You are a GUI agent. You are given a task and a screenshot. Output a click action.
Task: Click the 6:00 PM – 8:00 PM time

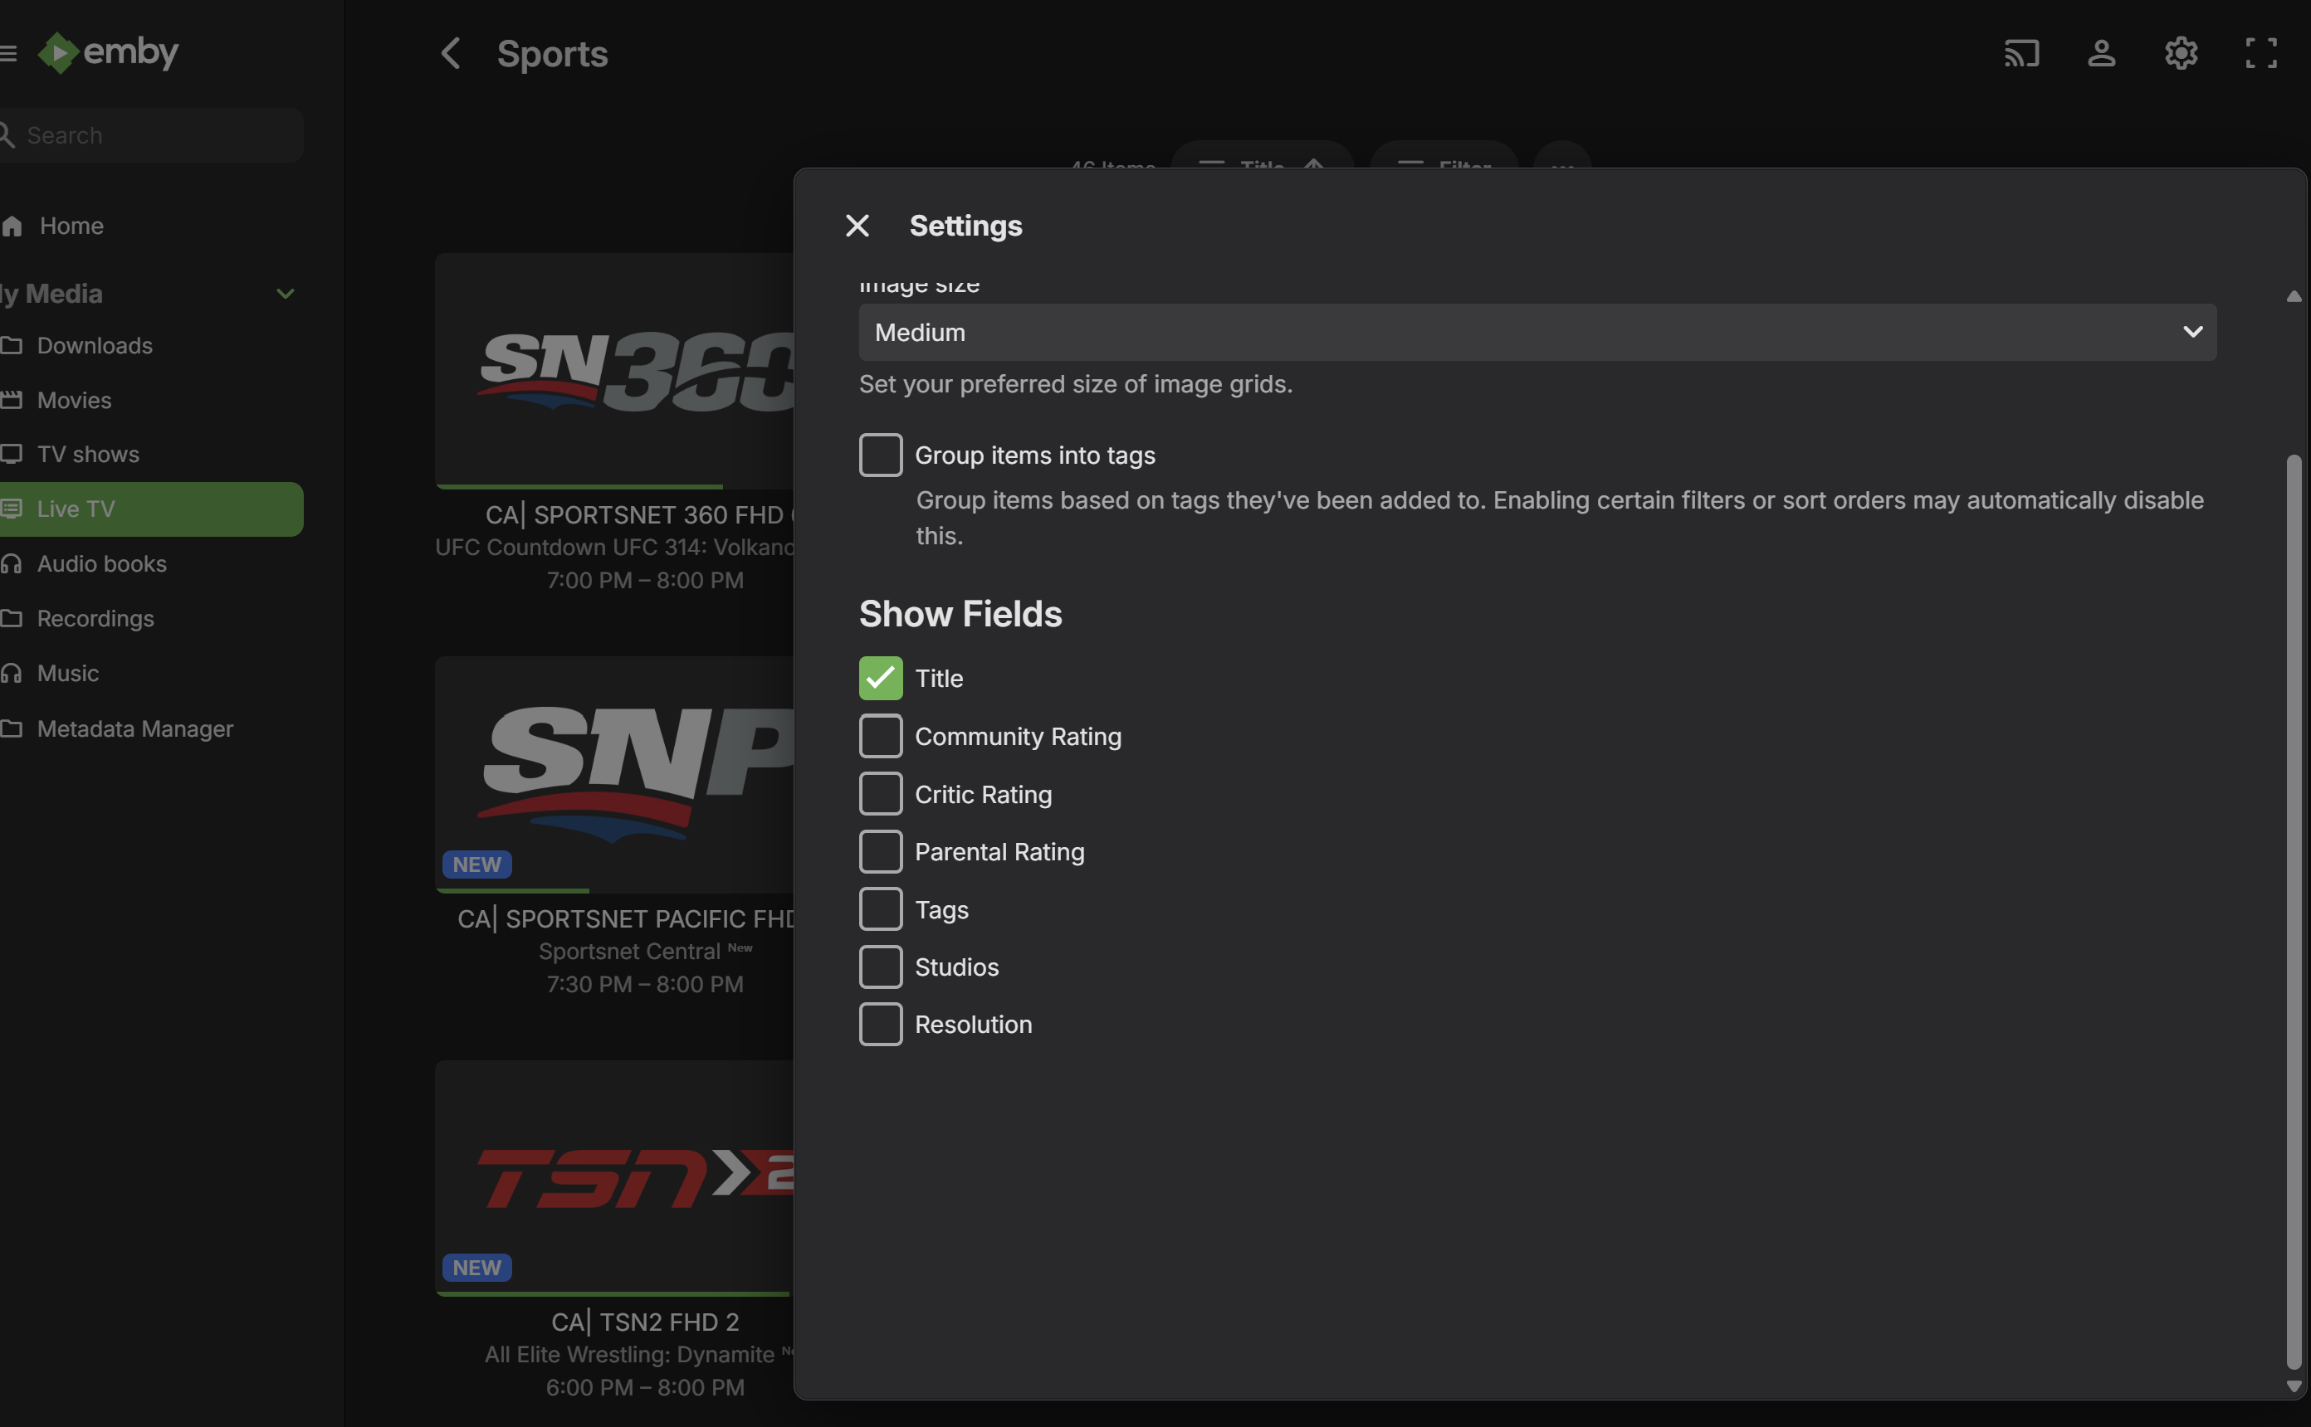(x=645, y=1387)
